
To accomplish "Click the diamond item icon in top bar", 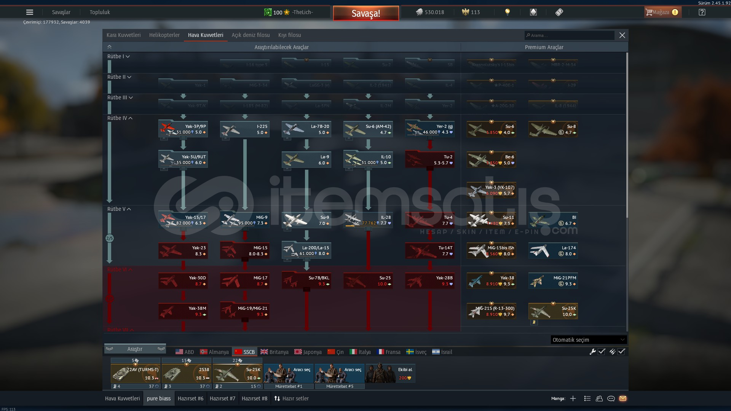I will pos(533,12).
